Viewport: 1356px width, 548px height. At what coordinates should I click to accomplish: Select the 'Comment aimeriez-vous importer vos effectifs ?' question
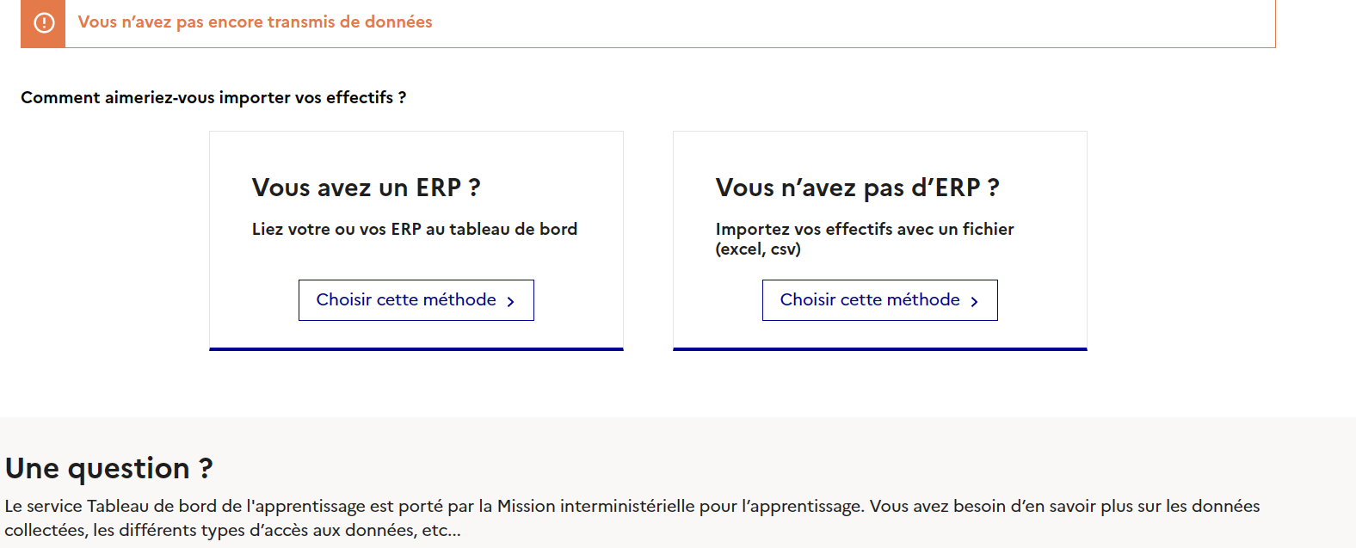point(213,97)
